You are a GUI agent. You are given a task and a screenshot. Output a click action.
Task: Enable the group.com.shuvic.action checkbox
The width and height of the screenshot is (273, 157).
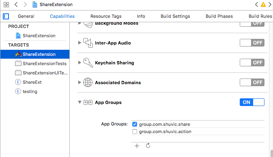tap(135, 132)
